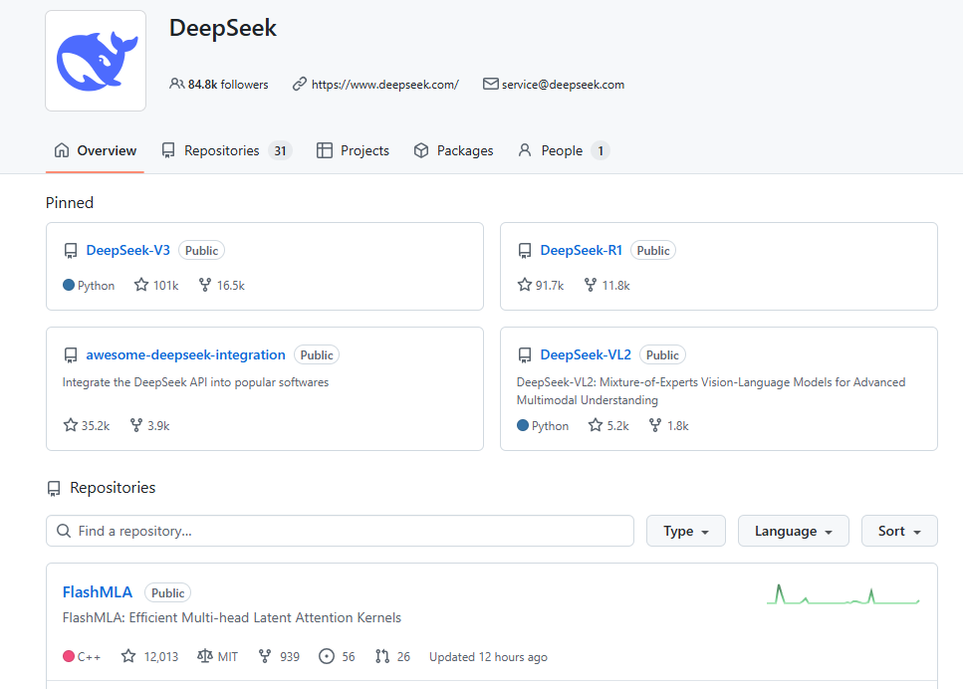963x689 pixels.
Task: Switch to the Repositories tab
Action: [x=226, y=150]
